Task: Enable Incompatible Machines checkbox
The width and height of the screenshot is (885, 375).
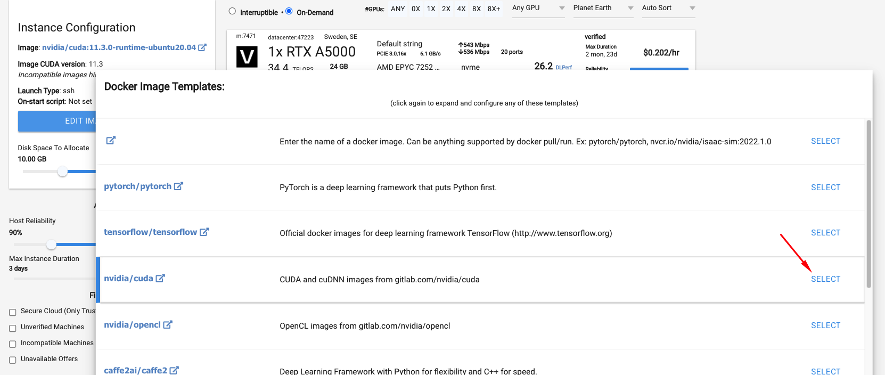Action: (x=13, y=344)
